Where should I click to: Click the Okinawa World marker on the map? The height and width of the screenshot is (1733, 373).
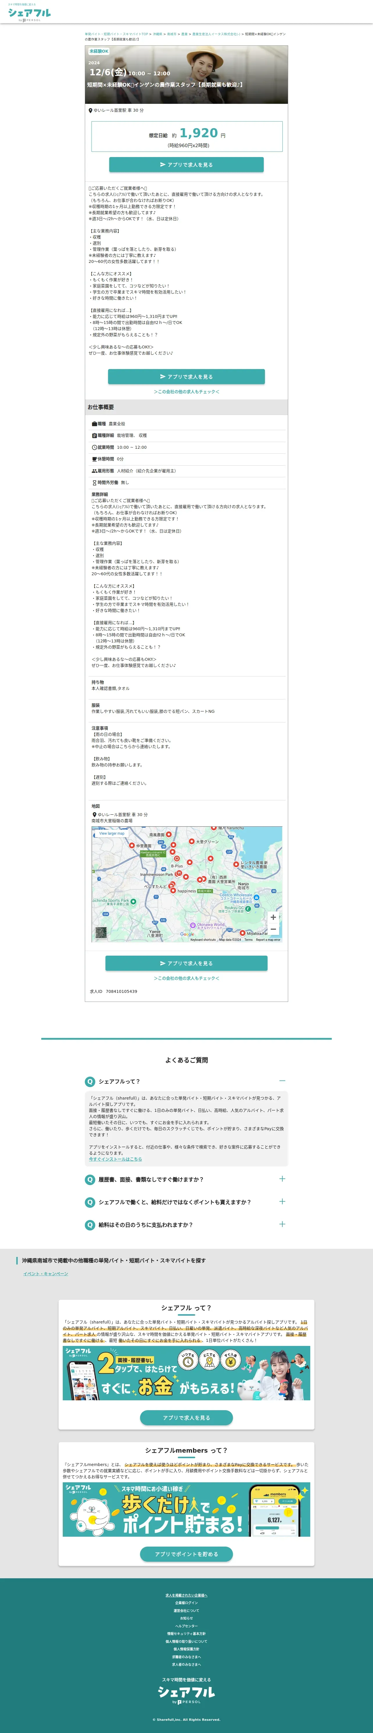point(193,925)
